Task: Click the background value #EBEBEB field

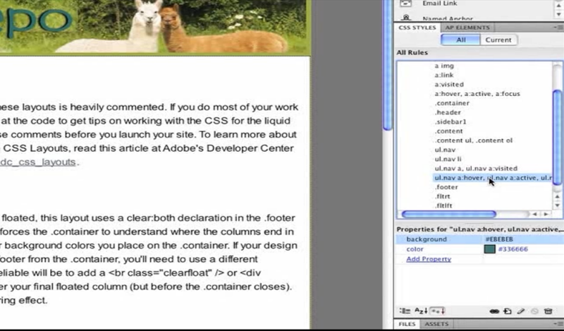Action: 522,239
